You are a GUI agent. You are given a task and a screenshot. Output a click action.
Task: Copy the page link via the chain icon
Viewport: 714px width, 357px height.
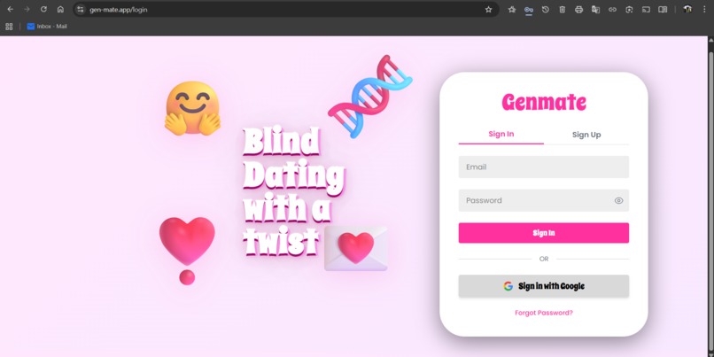(x=612, y=10)
